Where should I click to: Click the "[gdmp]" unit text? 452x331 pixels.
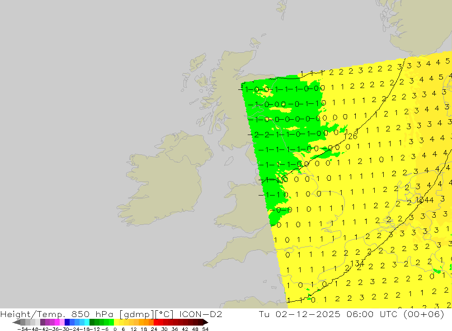(137, 314)
